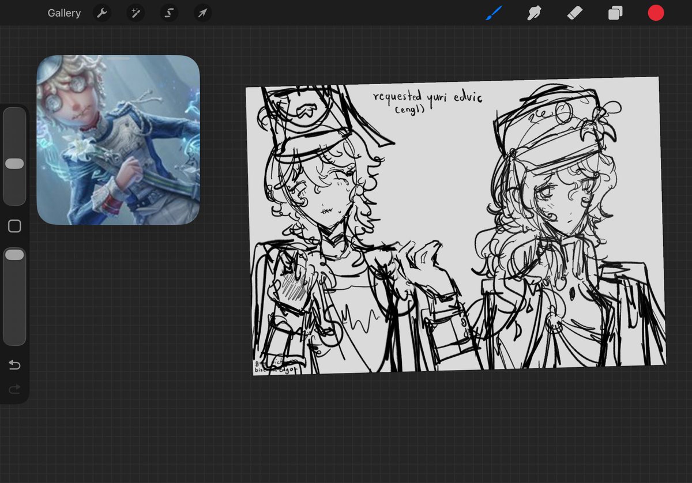The image size is (692, 483).
Task: Tap the Redo arrow
Action: pos(14,390)
